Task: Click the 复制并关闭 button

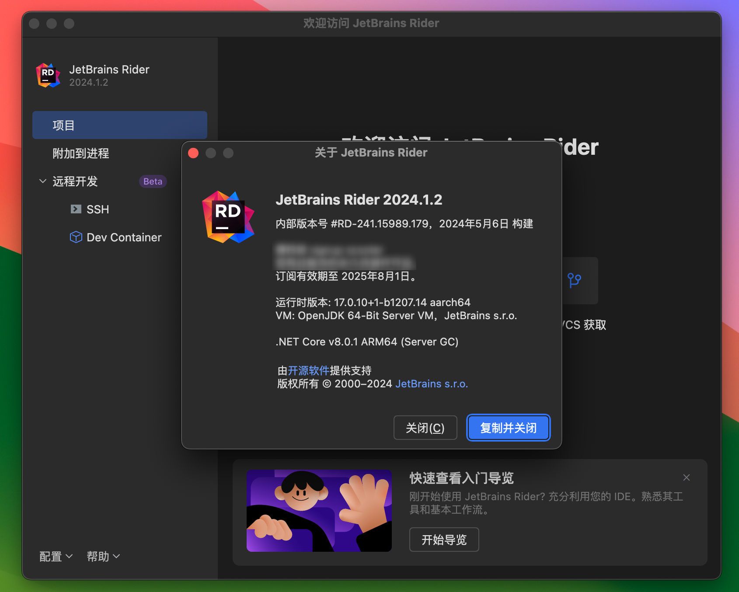Action: pyautogui.click(x=508, y=428)
